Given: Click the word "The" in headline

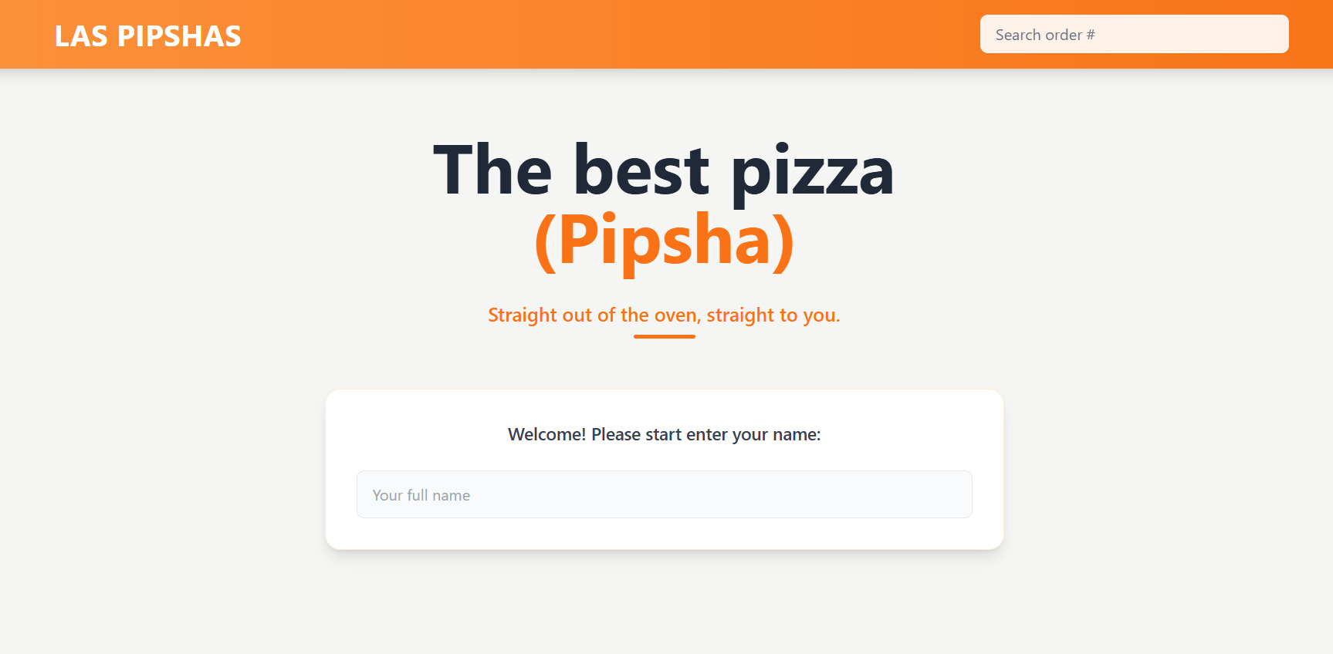Looking at the screenshot, I should (492, 171).
